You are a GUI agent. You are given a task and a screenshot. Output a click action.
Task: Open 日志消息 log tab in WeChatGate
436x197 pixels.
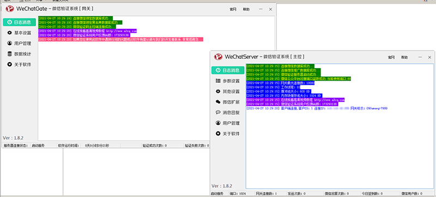19,22
